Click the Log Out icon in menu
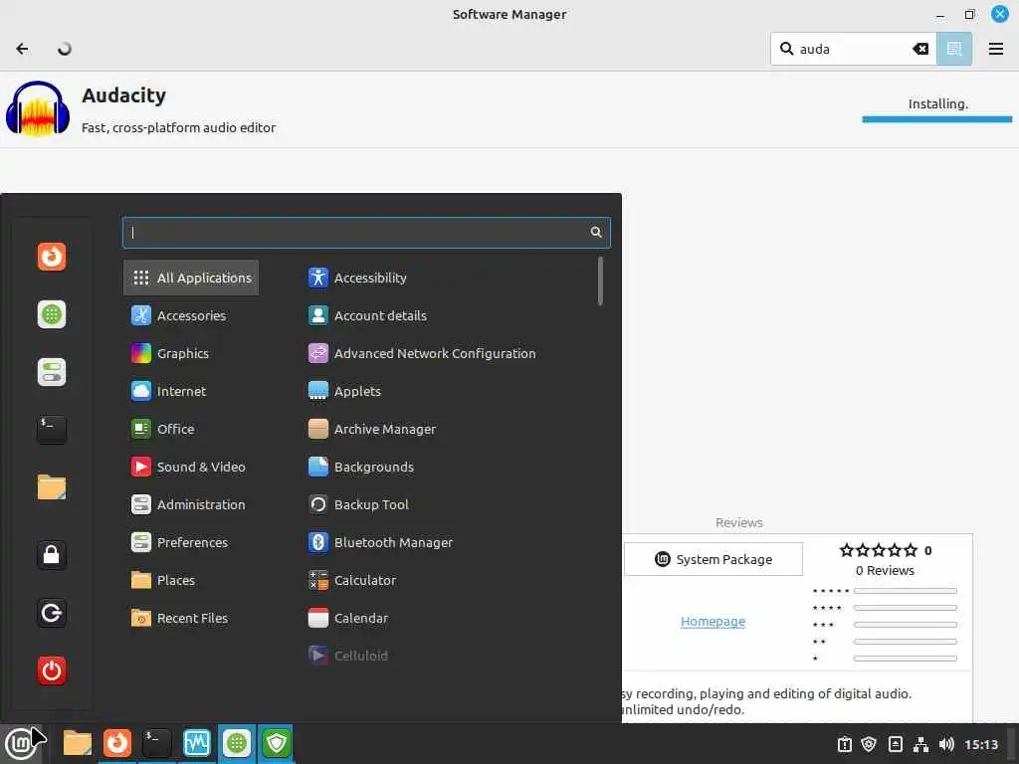 (x=52, y=613)
